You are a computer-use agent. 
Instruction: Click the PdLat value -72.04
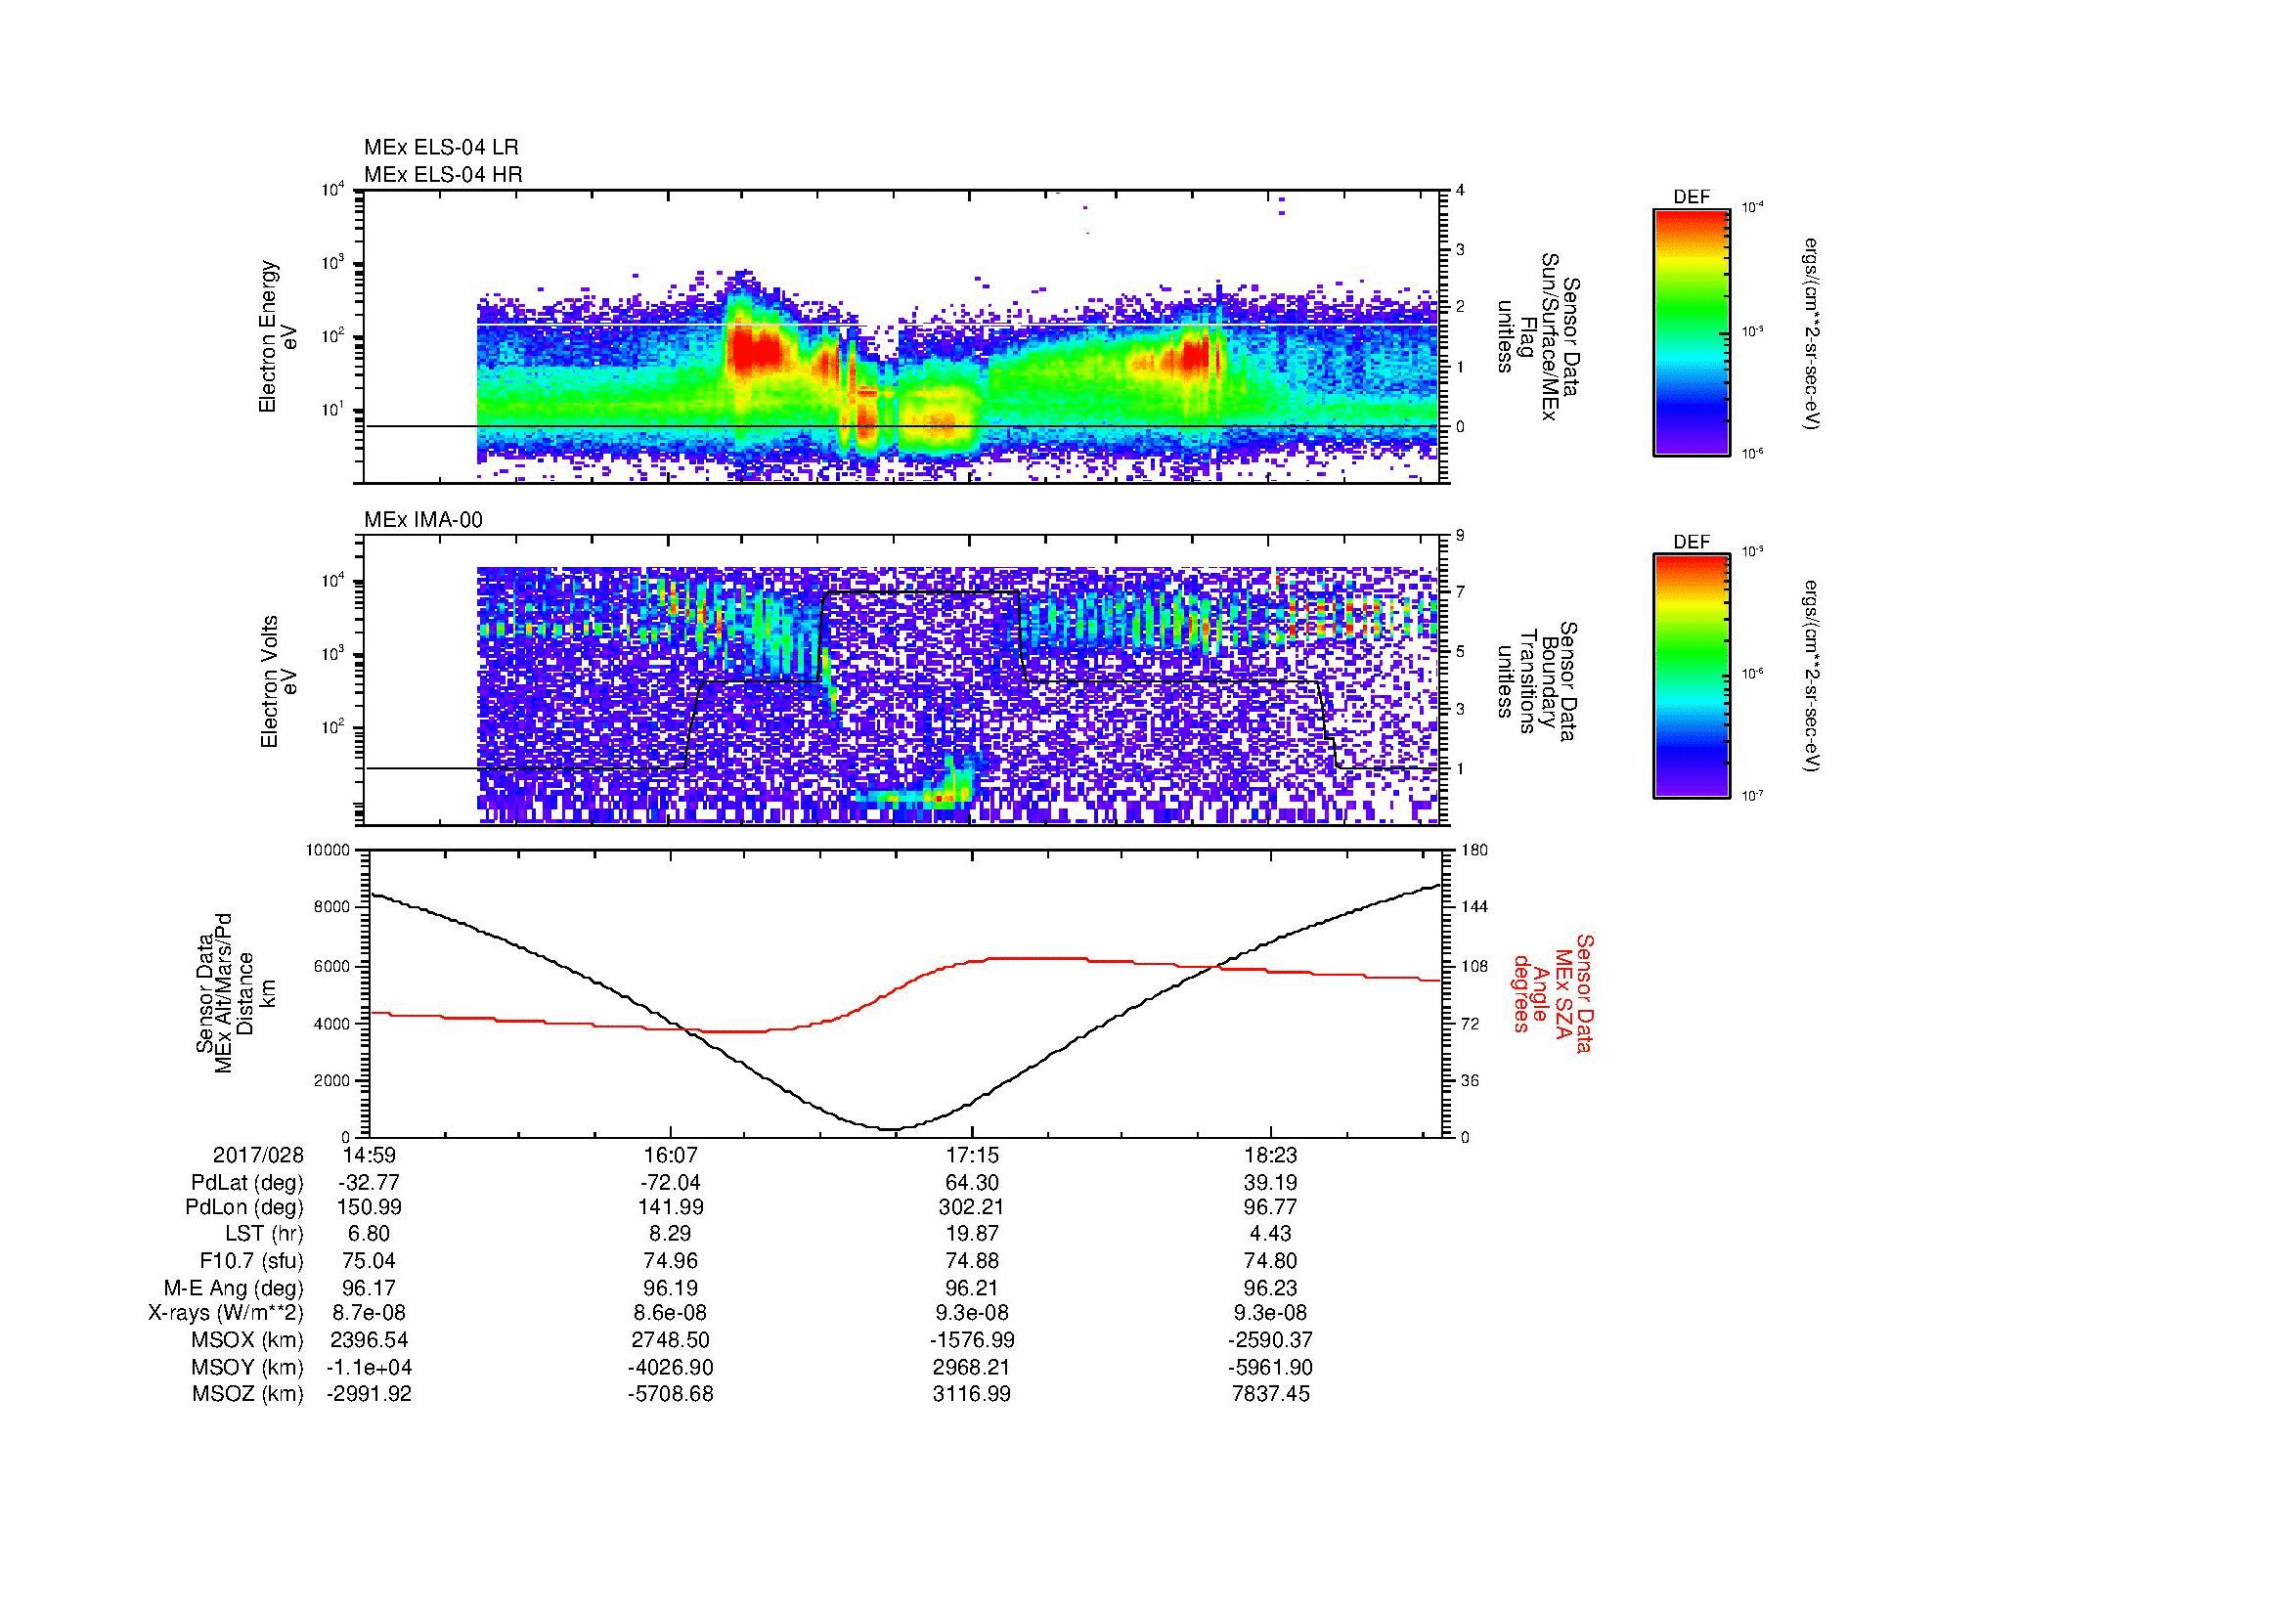click(671, 1183)
